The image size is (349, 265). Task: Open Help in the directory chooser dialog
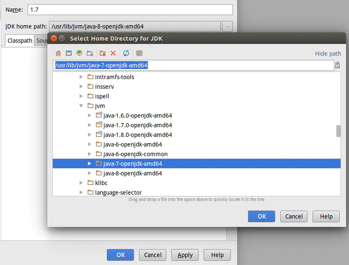[x=326, y=216]
